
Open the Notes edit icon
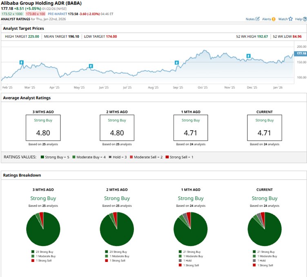pos(258,19)
